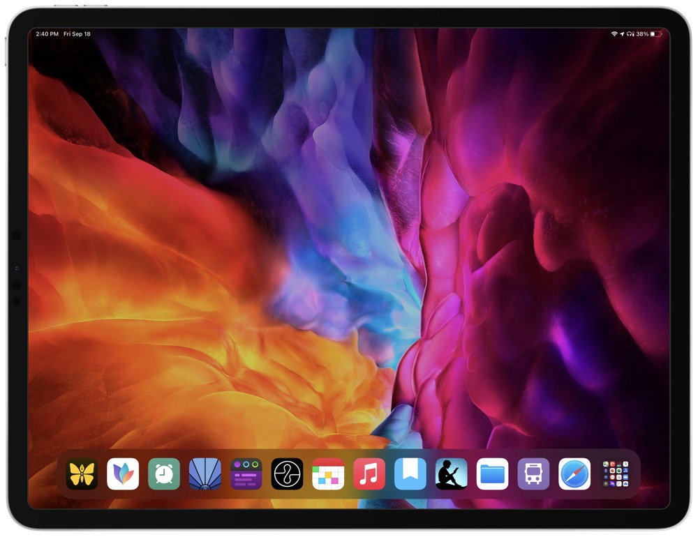Launch MindNode from the dock
Screen dimensions: 698x537
(x=123, y=474)
